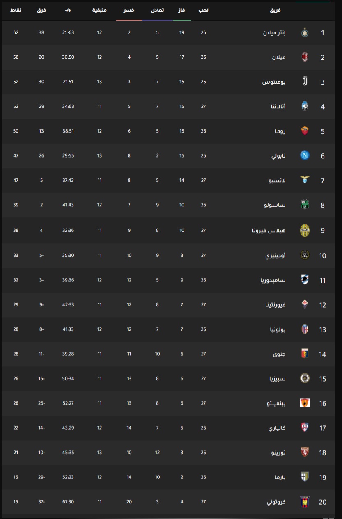This screenshot has height=519, width=342.
Task: Click the Roma crest icon
Action: click(x=305, y=131)
